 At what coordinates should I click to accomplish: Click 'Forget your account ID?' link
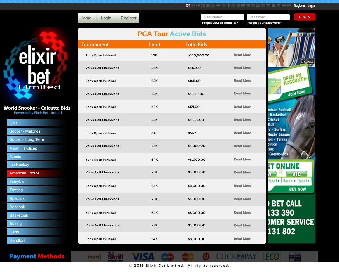coord(220,23)
